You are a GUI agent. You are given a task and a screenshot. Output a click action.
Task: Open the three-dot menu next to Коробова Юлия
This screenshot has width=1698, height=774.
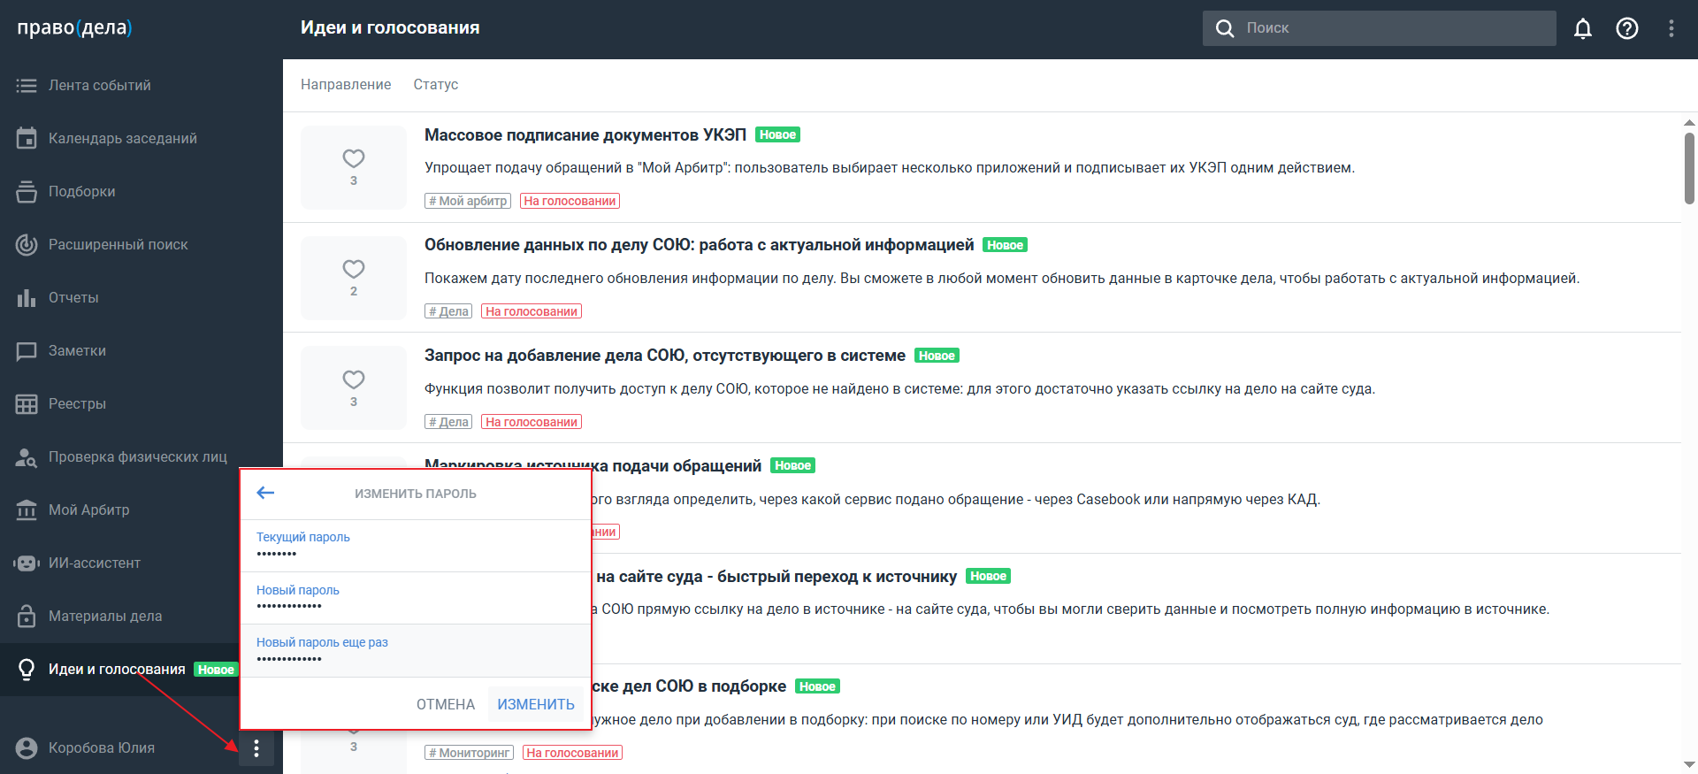point(256,748)
